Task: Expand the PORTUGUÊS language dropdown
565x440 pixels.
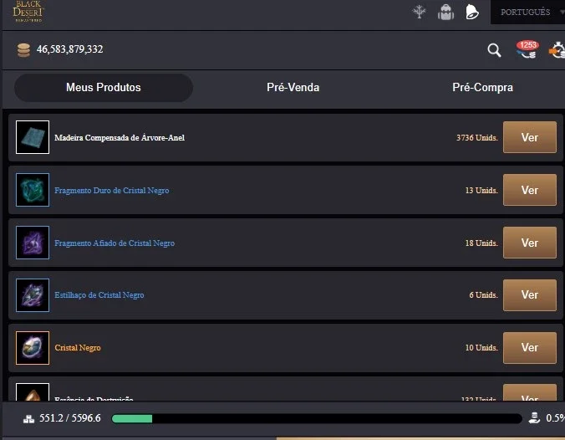Action: [x=528, y=12]
